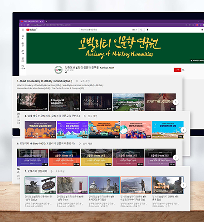Click channel name Konkuk AMH

[90, 68]
